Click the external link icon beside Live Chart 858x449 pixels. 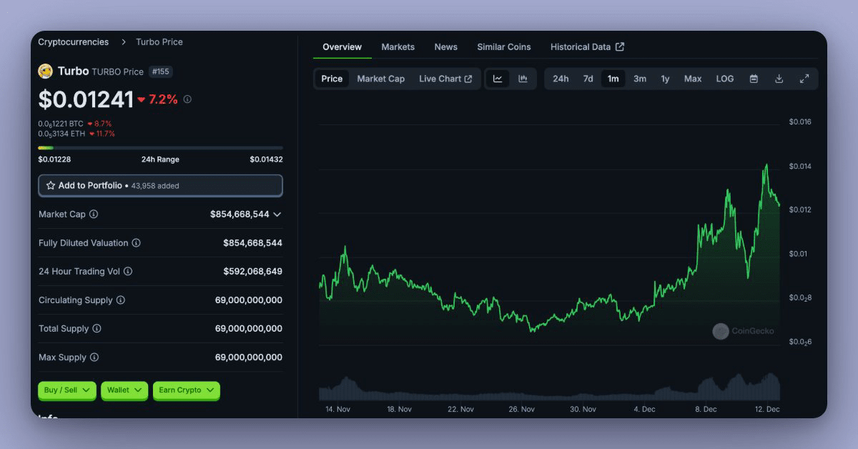pyautogui.click(x=468, y=79)
